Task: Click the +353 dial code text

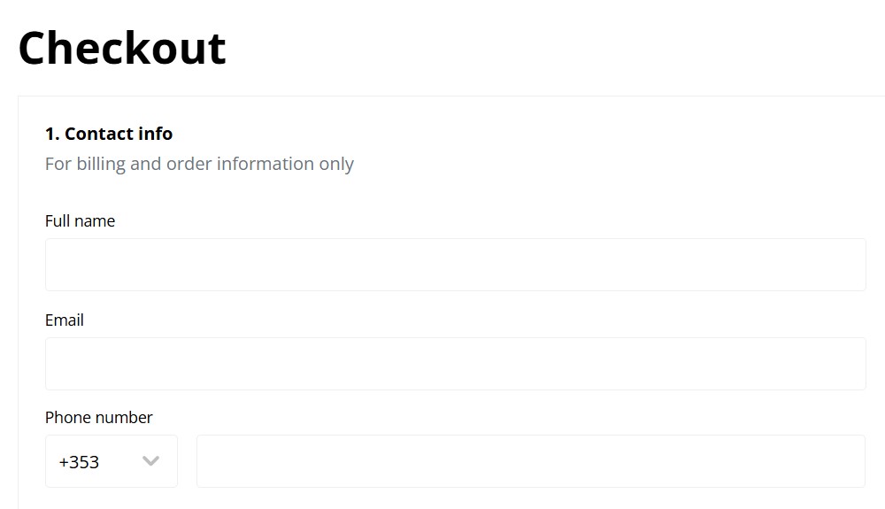Action: point(79,462)
